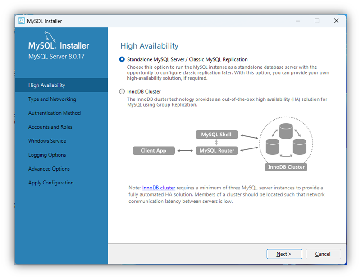Image resolution: width=361 pixels, height=279 pixels.
Task: Click the top database cylinder icon
Action: click(286, 131)
